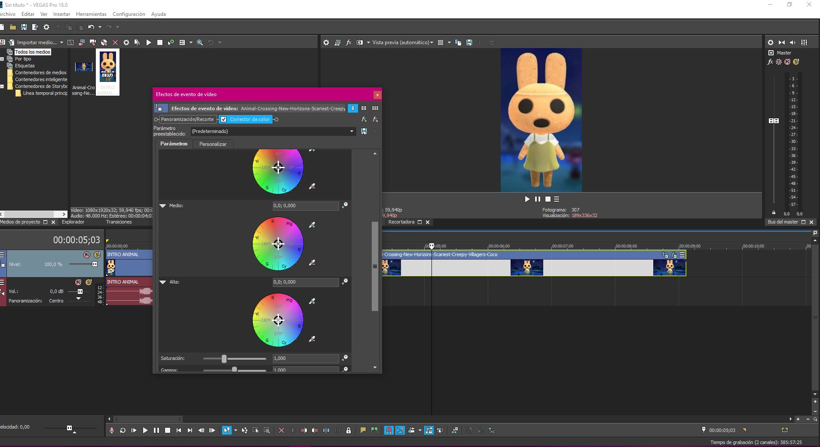Screen dimensions: 820x447
Task: Start recording with the microphone icon
Action: (112, 430)
